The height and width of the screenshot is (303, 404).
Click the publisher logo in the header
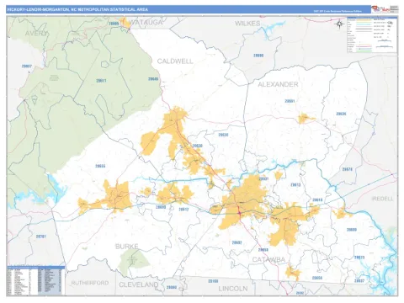pos(380,9)
